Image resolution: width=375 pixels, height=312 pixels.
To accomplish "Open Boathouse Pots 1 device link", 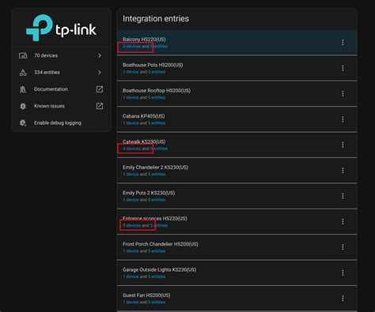I will pos(131,72).
